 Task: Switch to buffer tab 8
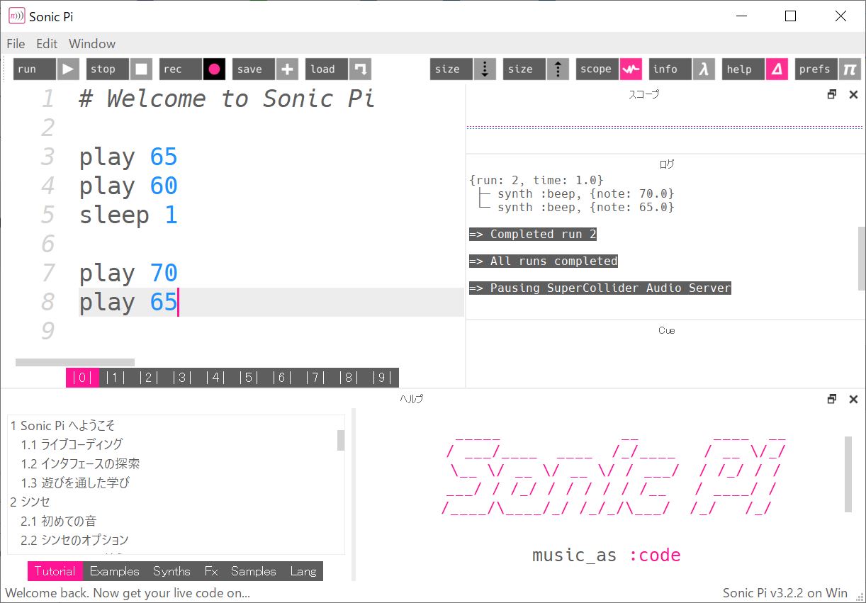(x=349, y=378)
